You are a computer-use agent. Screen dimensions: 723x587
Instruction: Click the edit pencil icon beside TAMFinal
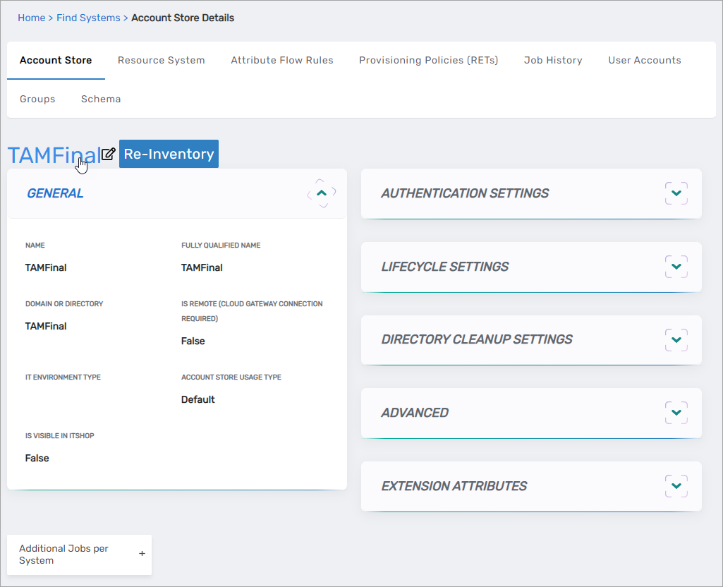[x=108, y=154]
